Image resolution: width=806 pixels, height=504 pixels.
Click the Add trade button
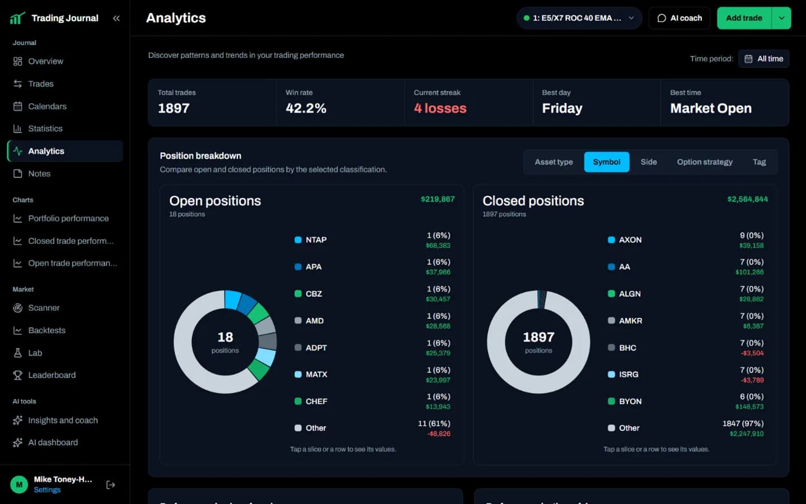pyautogui.click(x=744, y=18)
